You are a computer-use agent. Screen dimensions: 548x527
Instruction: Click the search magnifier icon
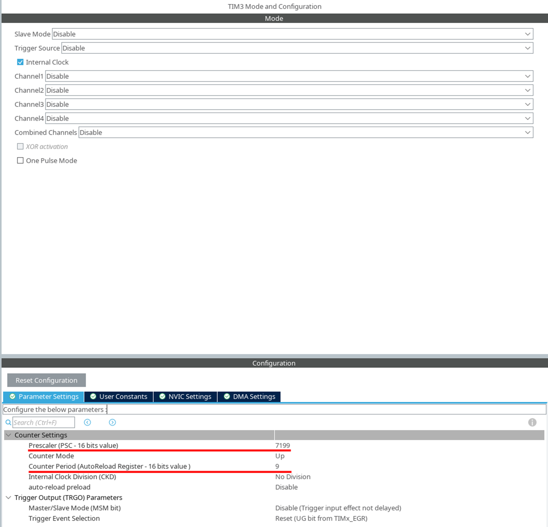point(8,422)
